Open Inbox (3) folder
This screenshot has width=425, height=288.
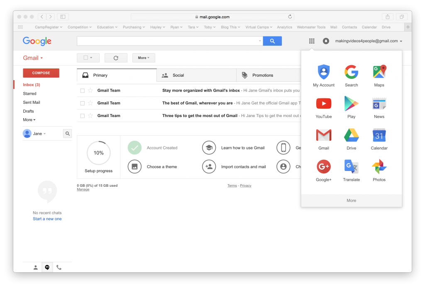point(32,85)
